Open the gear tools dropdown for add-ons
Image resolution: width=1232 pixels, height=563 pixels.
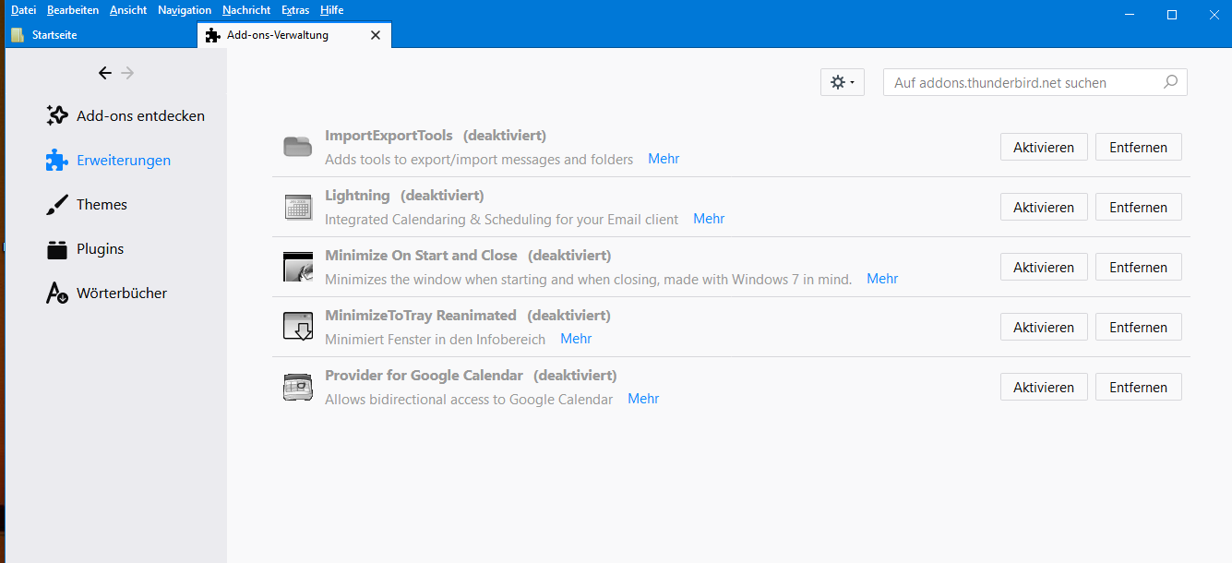842,82
